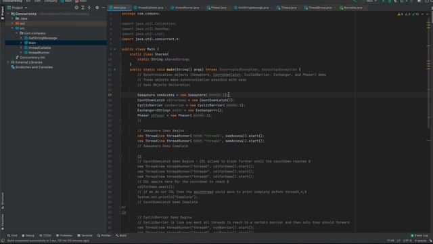Expand the out folder node
Image resolution: width=433 pixels, height=244 pixels.
click(12, 24)
